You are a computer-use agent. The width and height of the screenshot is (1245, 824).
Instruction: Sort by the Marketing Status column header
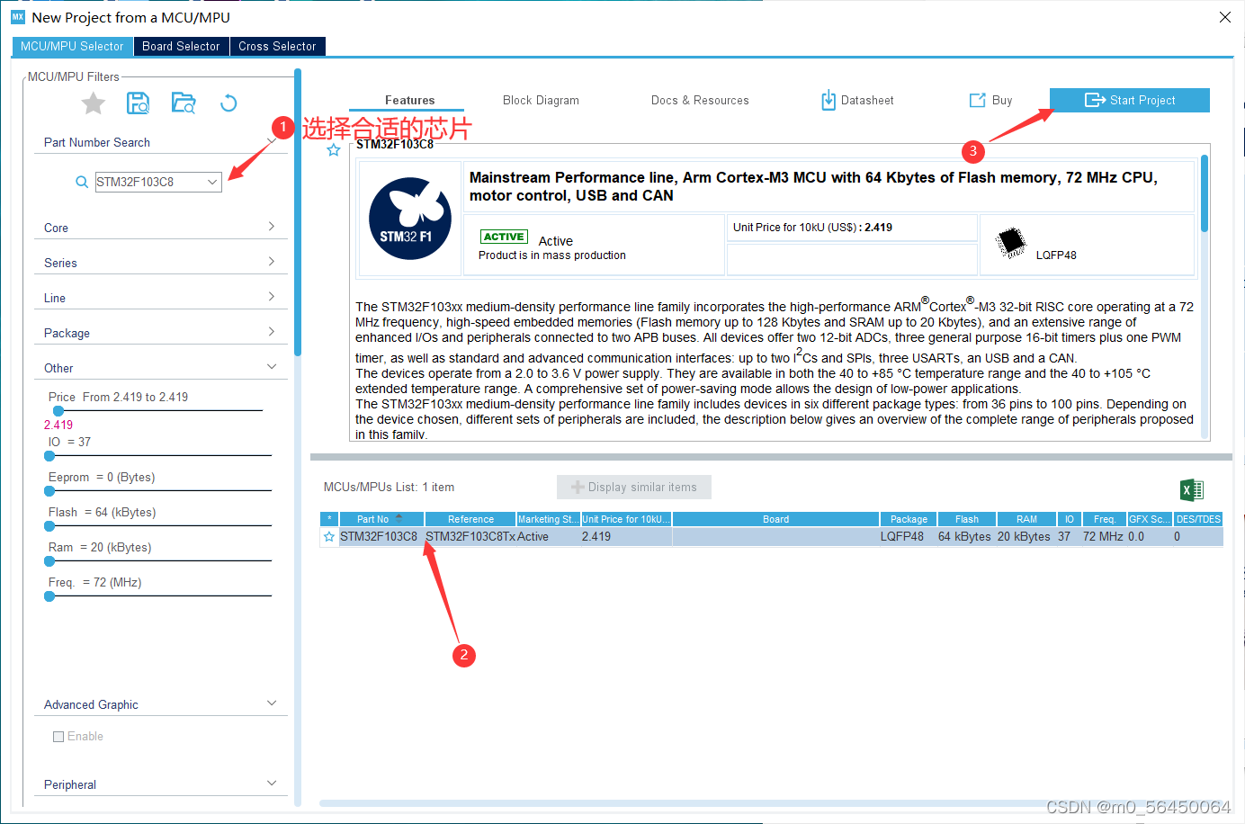point(549,519)
